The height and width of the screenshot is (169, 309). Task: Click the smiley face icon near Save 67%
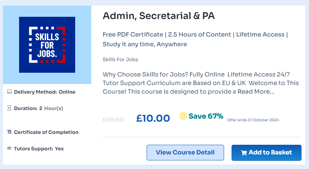[x=183, y=116]
